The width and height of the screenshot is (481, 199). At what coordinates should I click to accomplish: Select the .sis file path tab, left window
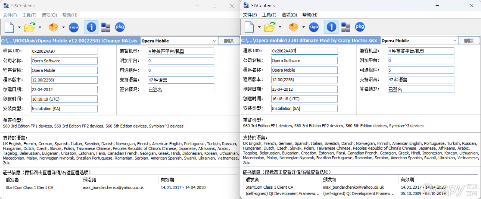(x=70, y=41)
